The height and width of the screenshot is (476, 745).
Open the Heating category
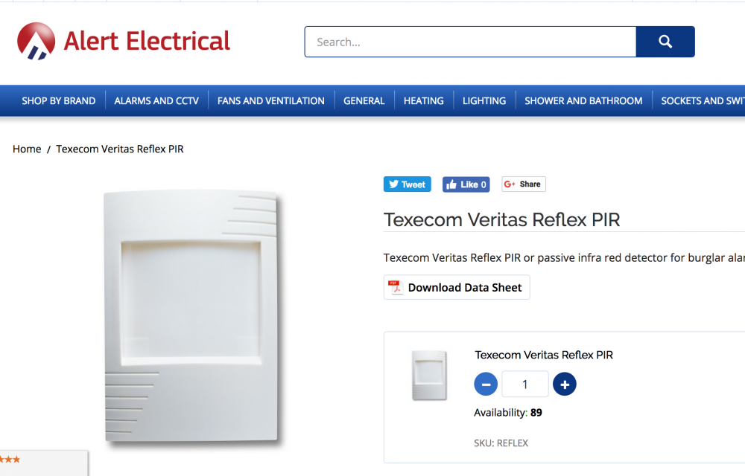tap(423, 101)
